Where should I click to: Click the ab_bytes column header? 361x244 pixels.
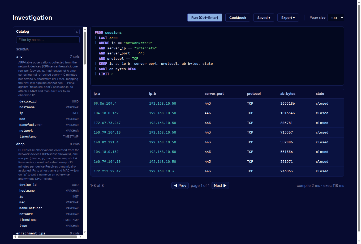(288, 94)
